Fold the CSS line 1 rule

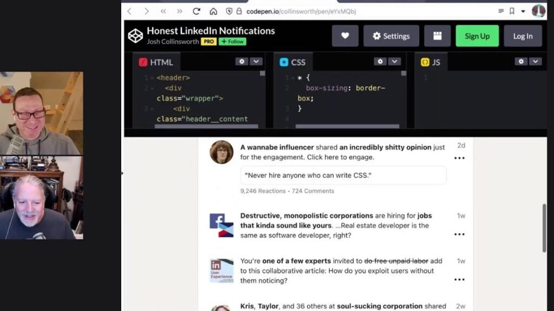(293, 78)
